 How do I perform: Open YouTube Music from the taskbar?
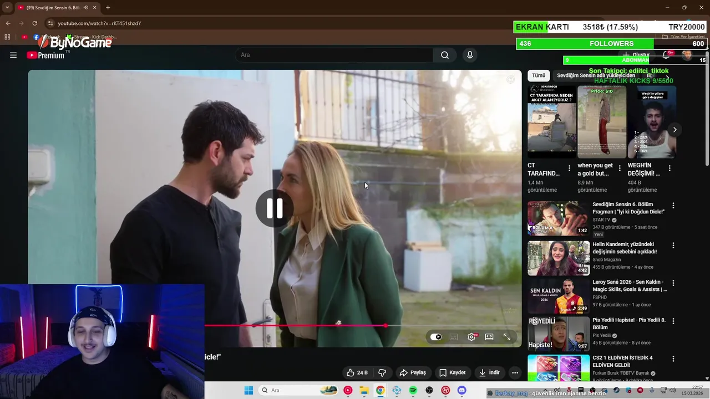tap(348, 390)
